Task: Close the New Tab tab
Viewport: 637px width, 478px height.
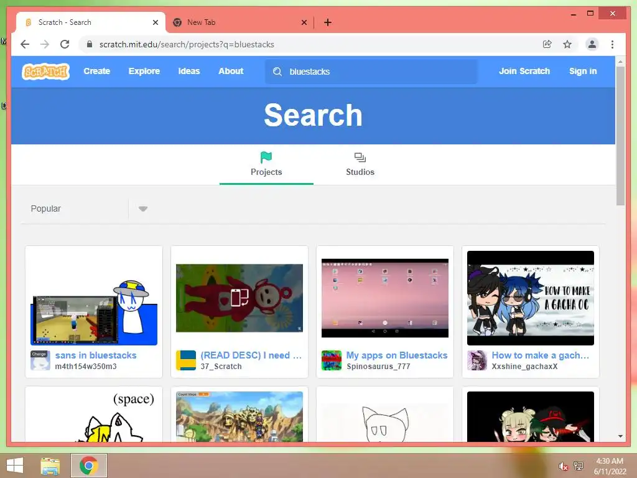Action: click(x=304, y=22)
